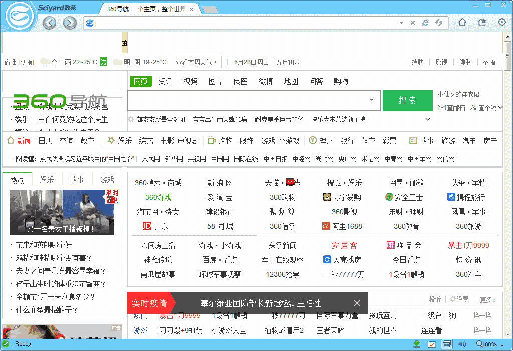Toggle the sound speaker icon in status bar
This screenshot has height=351, width=513.
[x=462, y=344]
